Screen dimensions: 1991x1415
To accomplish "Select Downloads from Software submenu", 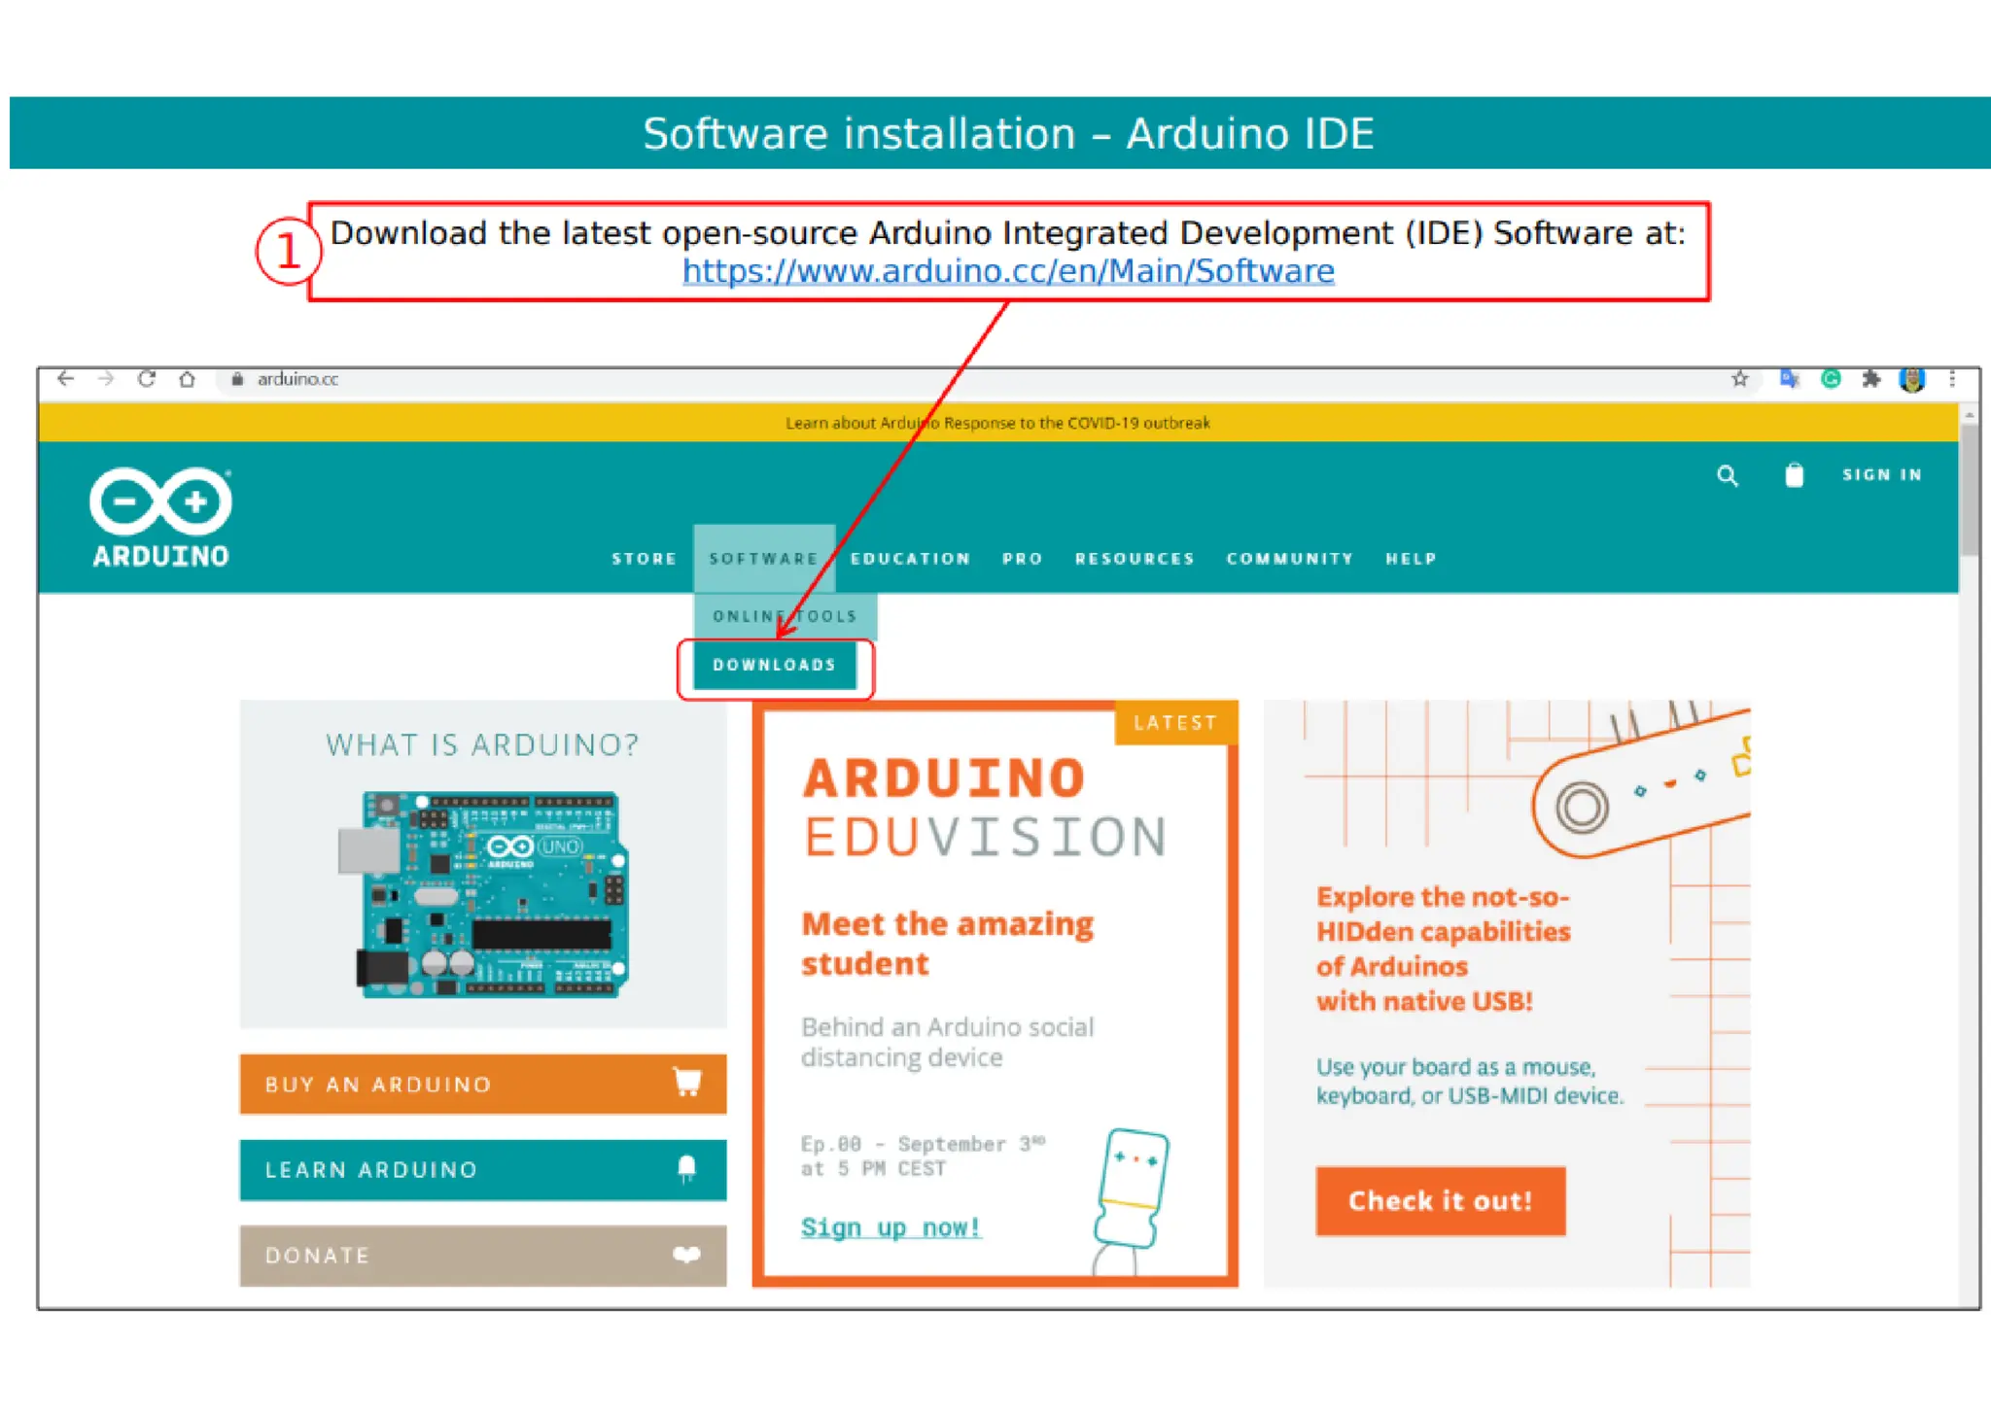I will click(774, 665).
